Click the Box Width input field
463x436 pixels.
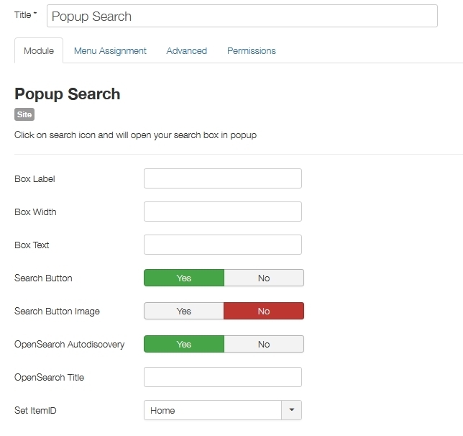pos(222,212)
